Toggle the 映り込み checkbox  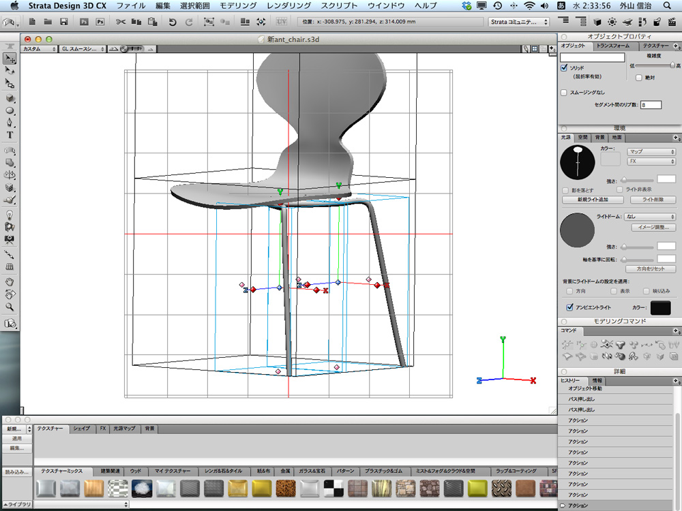(x=647, y=291)
